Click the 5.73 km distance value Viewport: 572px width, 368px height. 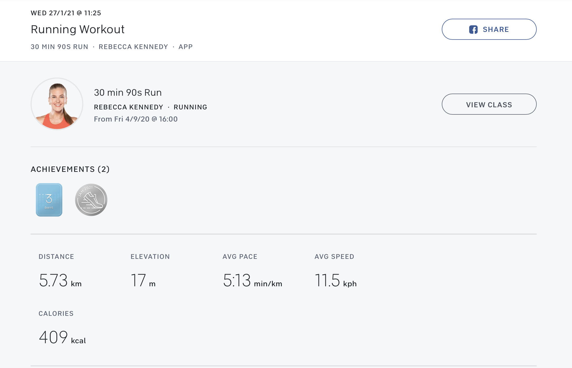[x=60, y=280]
